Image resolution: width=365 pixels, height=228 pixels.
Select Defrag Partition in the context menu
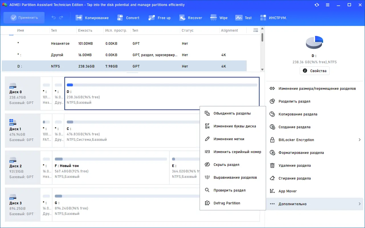tap(227, 203)
